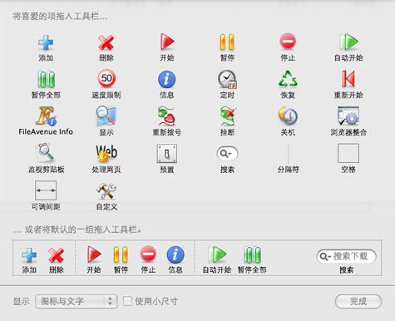Click the red 重新开始 restart icon
The height and width of the screenshot is (321, 395).
click(348, 79)
